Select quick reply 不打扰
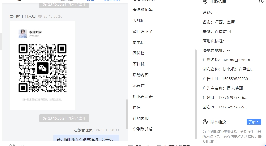 pos(138,64)
